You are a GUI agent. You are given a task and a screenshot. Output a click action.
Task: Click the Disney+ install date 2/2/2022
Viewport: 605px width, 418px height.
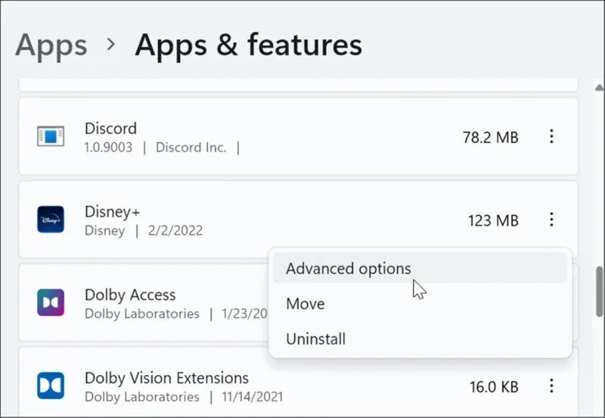coord(175,230)
